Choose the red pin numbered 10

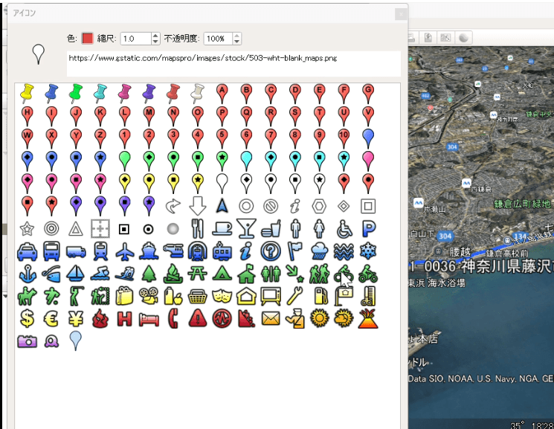(343, 136)
